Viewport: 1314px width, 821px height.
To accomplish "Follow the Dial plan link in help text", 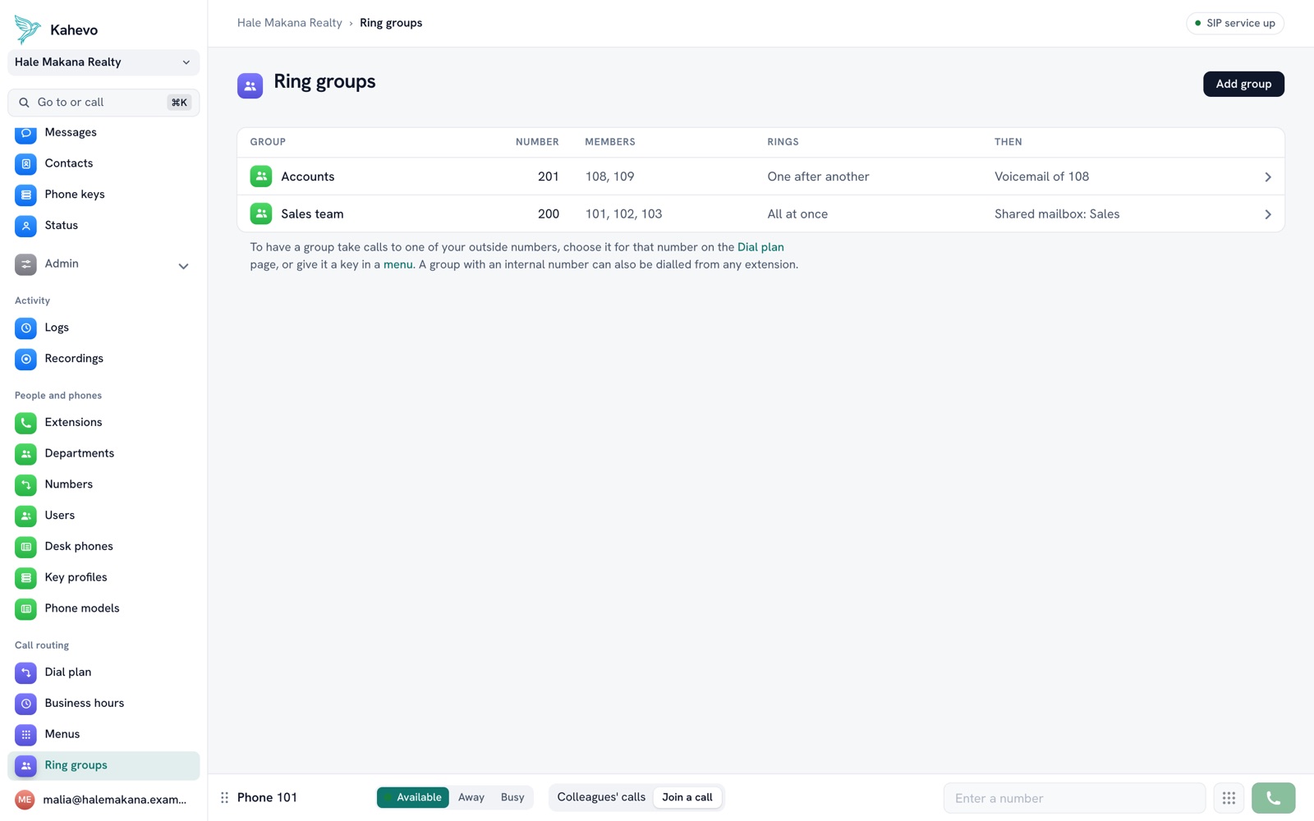I will coord(760,247).
